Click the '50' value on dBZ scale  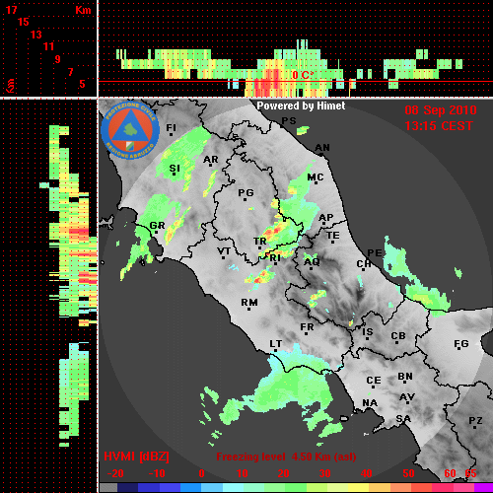(x=408, y=473)
